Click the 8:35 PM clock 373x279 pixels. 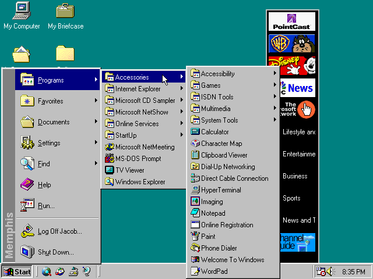coord(353,271)
